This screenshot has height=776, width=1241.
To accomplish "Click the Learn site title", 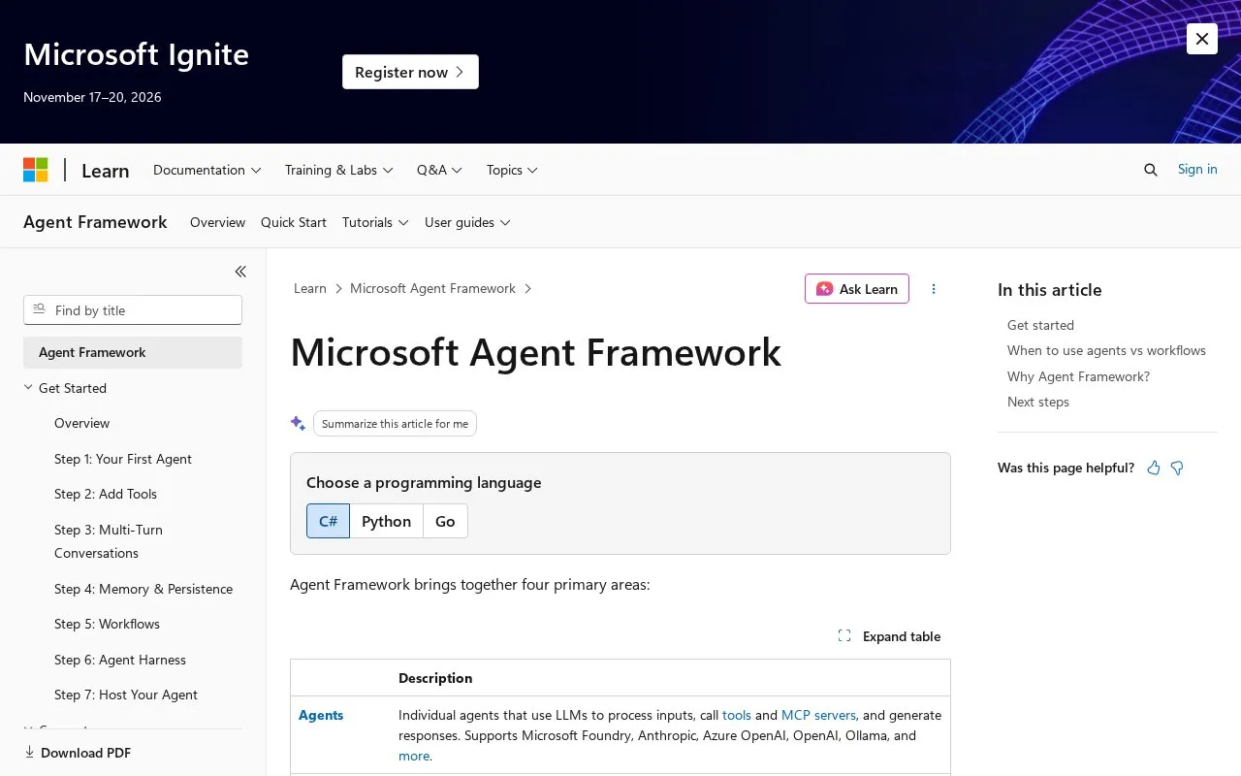I will [x=106, y=171].
